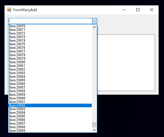The width and height of the screenshot is (164, 137).
Task: Select Item:29993 below the highlighted row
Action: (x=50, y=109)
